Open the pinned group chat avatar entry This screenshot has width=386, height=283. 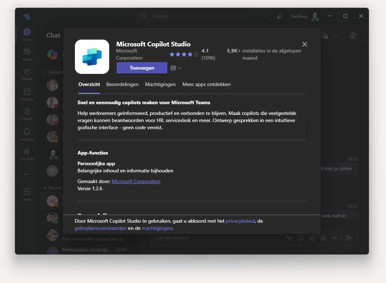(52, 171)
